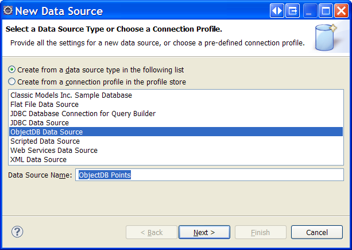Click the help question mark icon
The width and height of the screenshot is (352, 250).
pos(17,232)
